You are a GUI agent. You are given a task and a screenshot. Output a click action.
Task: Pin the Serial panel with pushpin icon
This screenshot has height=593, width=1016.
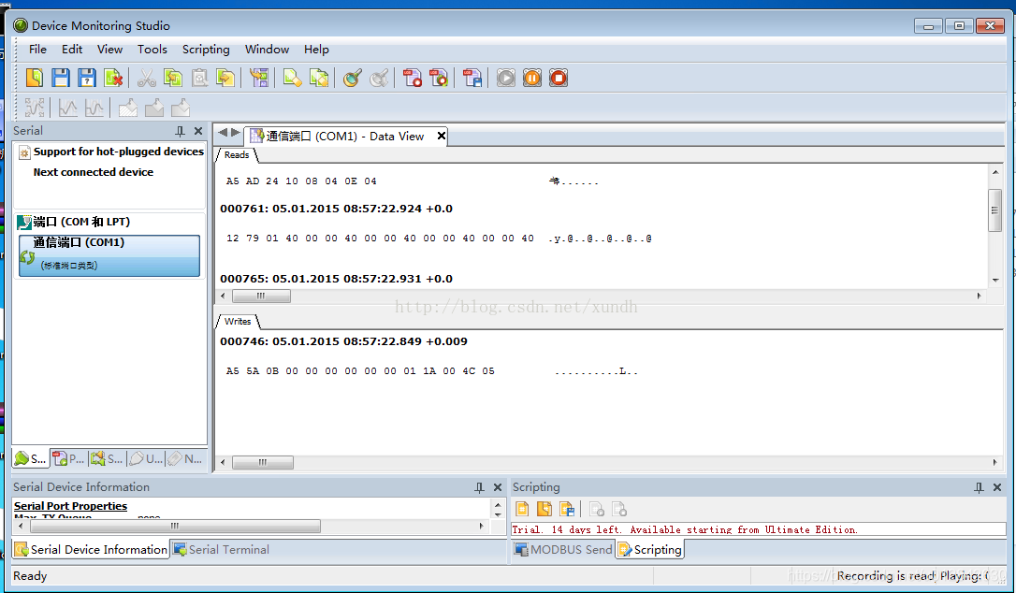[x=181, y=131]
